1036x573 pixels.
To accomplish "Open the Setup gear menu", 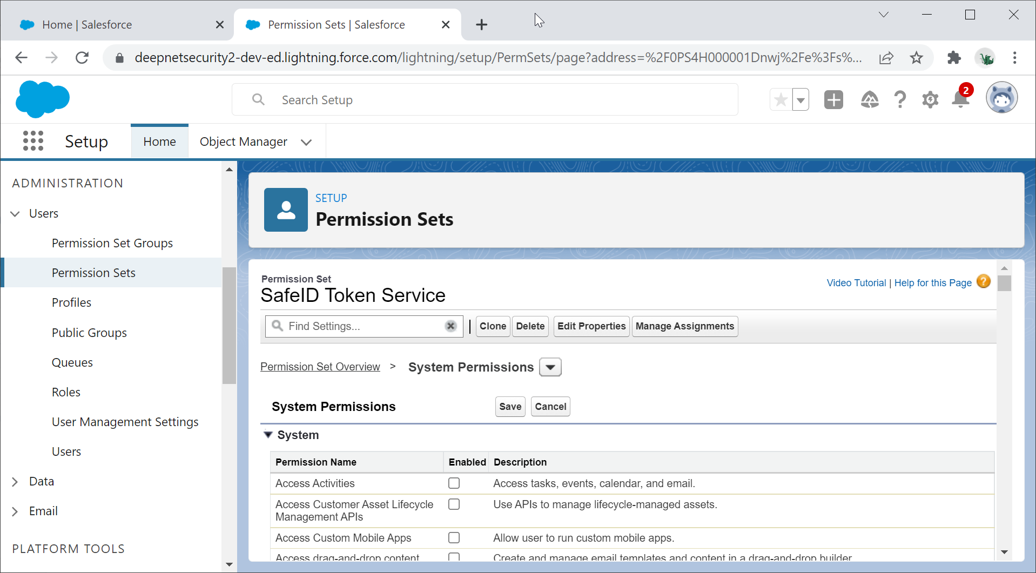I will pyautogui.click(x=930, y=100).
